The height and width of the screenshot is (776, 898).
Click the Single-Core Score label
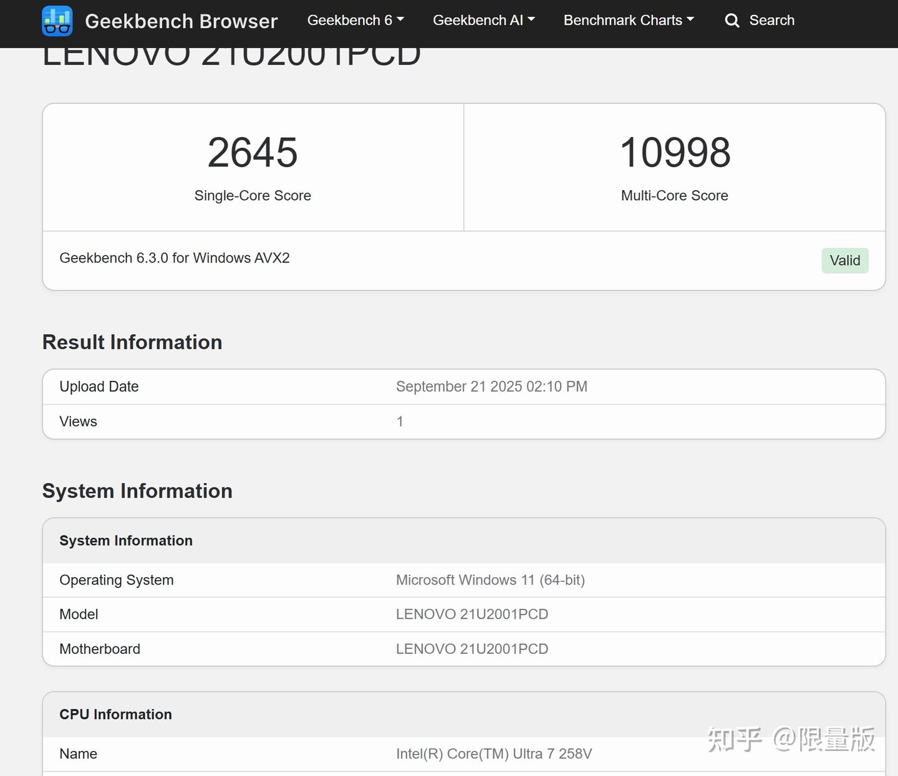[253, 196]
